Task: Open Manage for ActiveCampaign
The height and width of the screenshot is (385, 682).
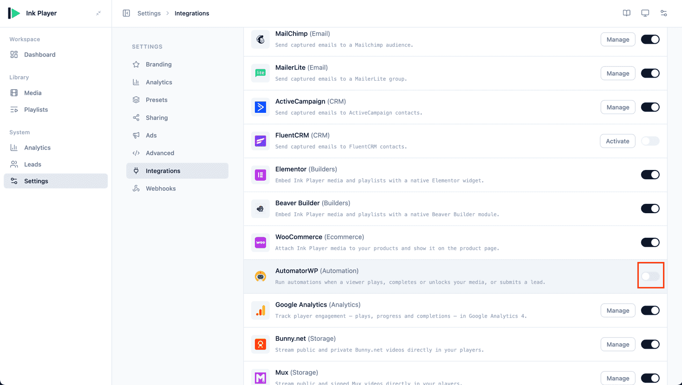Action: point(617,107)
